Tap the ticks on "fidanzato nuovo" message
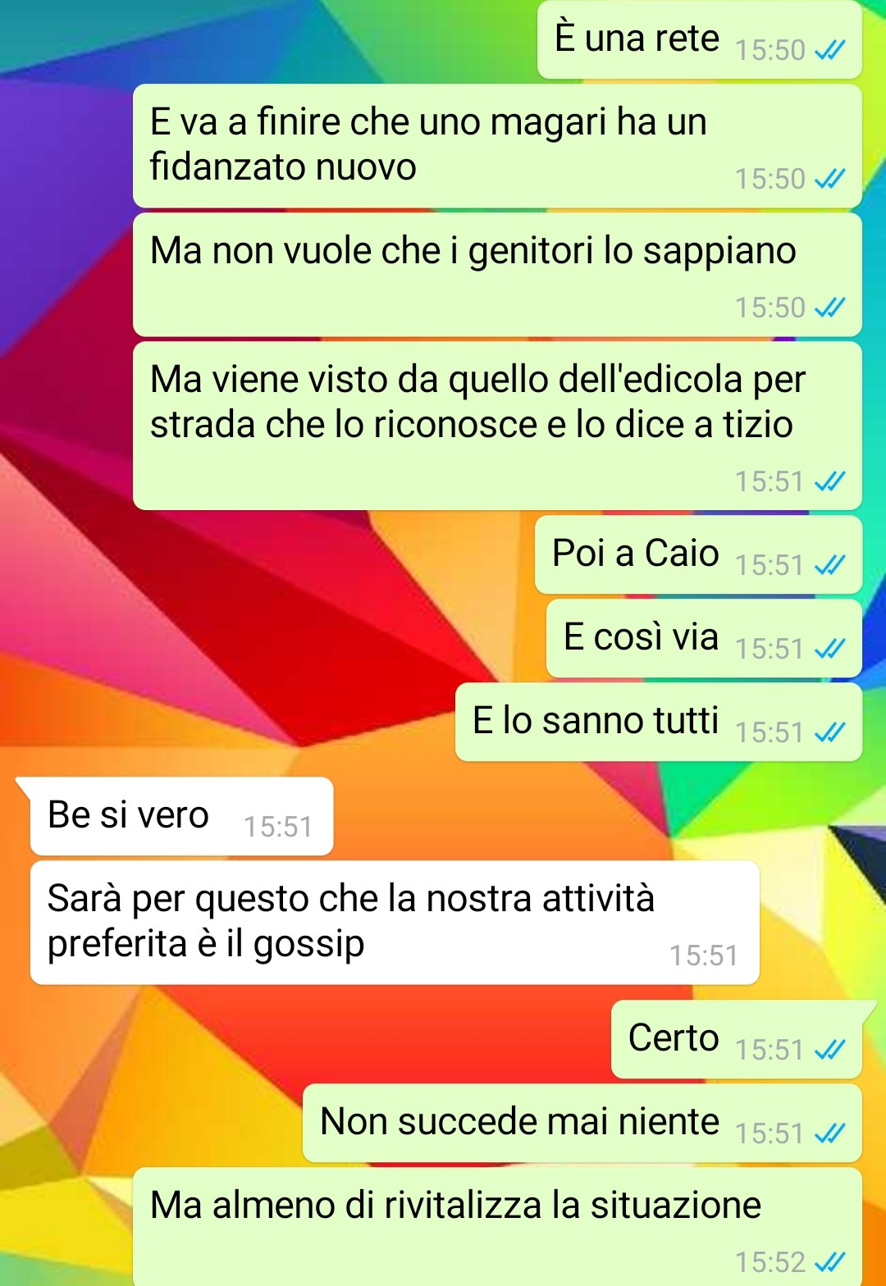 click(x=829, y=179)
